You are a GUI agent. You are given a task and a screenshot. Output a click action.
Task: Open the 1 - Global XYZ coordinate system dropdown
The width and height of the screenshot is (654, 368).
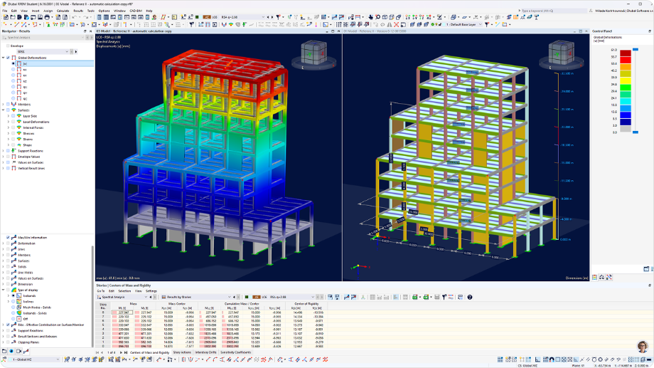click(33, 359)
